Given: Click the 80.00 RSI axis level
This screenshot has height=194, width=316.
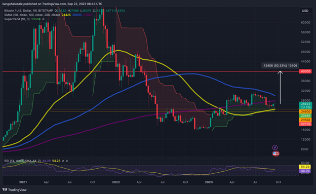Looking at the screenshot, I should [x=305, y=163].
